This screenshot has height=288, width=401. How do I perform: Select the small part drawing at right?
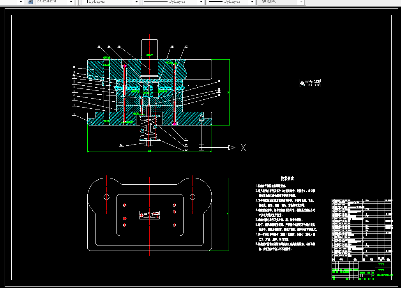coord(310,83)
